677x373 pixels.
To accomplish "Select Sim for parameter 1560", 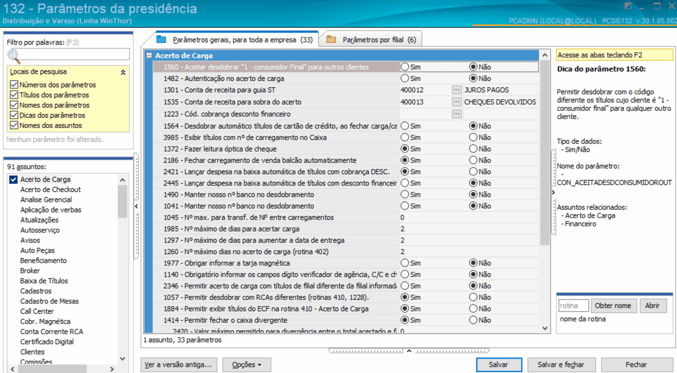I will tap(405, 67).
